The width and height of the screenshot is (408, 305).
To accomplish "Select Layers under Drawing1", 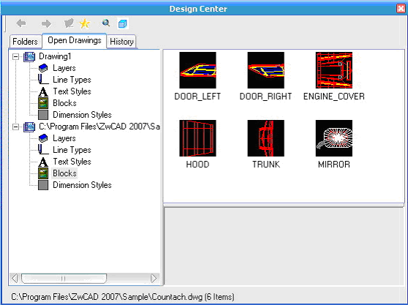I will click(x=64, y=68).
